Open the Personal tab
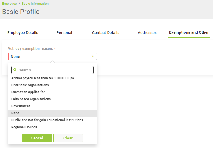The height and width of the screenshot is (148, 213). pos(64,33)
